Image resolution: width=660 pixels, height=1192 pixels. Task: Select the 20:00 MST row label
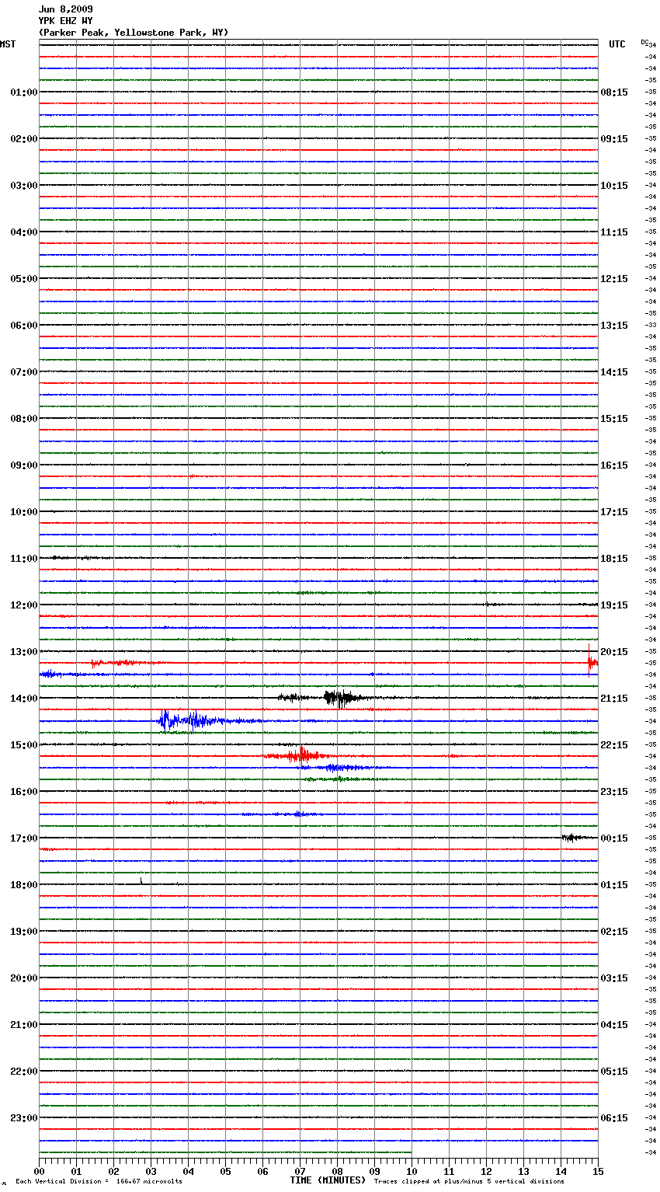click(x=24, y=978)
